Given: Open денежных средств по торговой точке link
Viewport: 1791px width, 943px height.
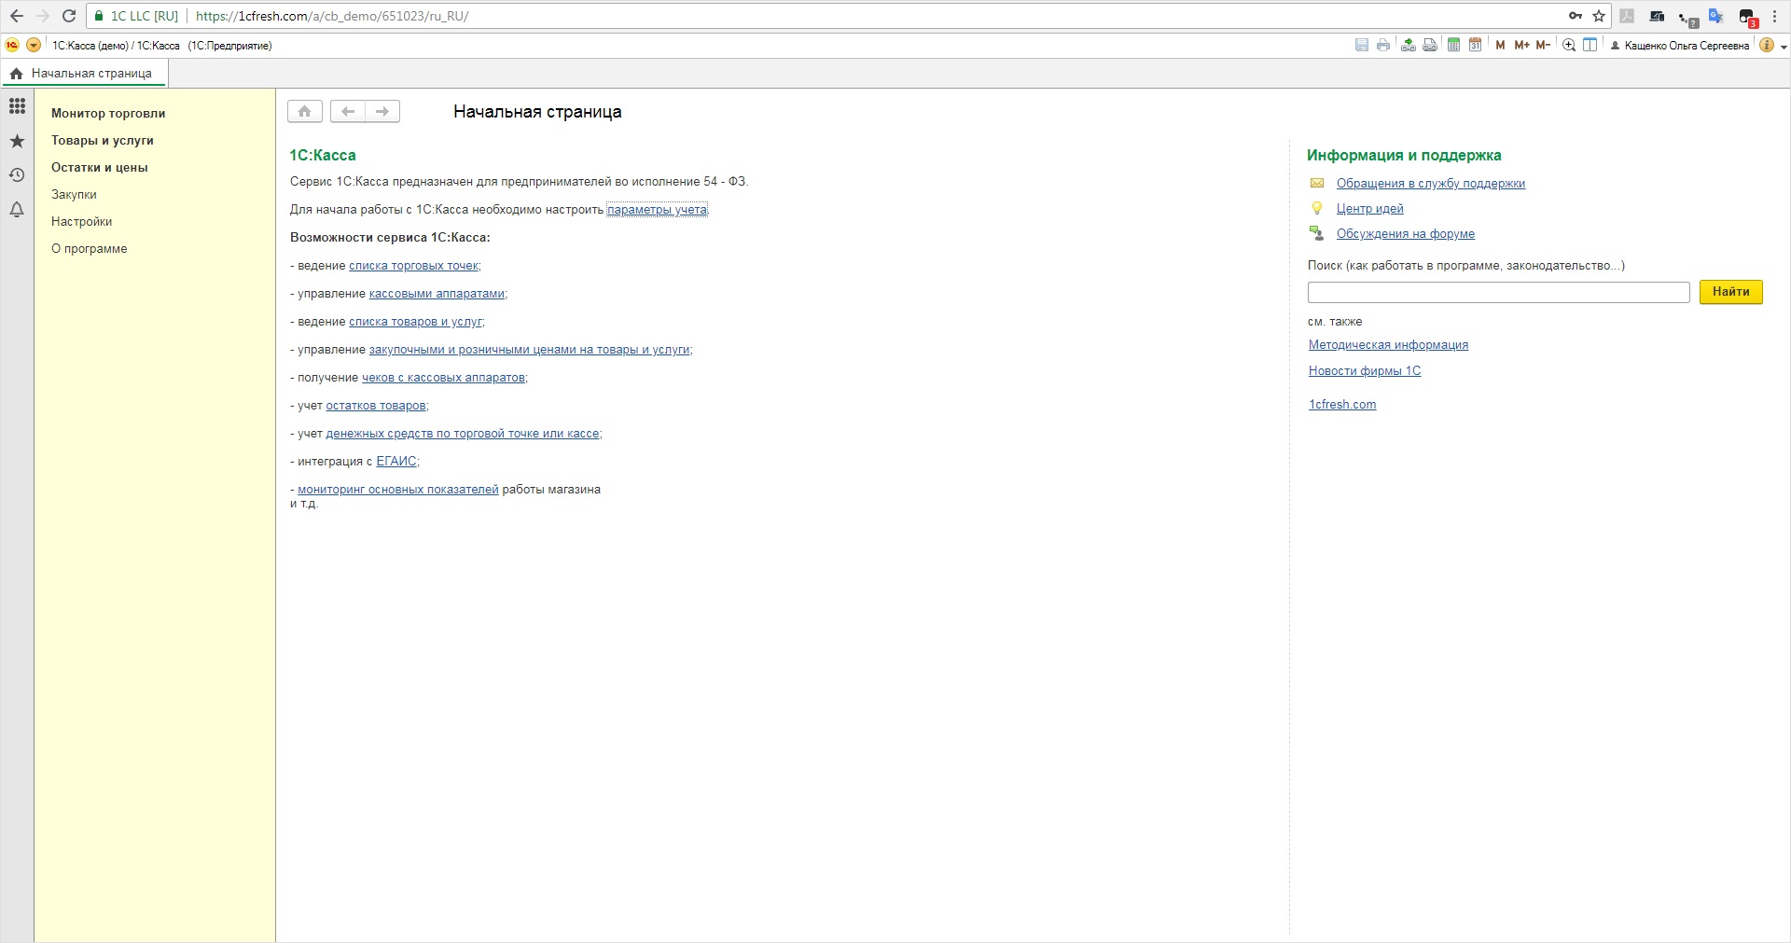Looking at the screenshot, I should [x=463, y=434].
